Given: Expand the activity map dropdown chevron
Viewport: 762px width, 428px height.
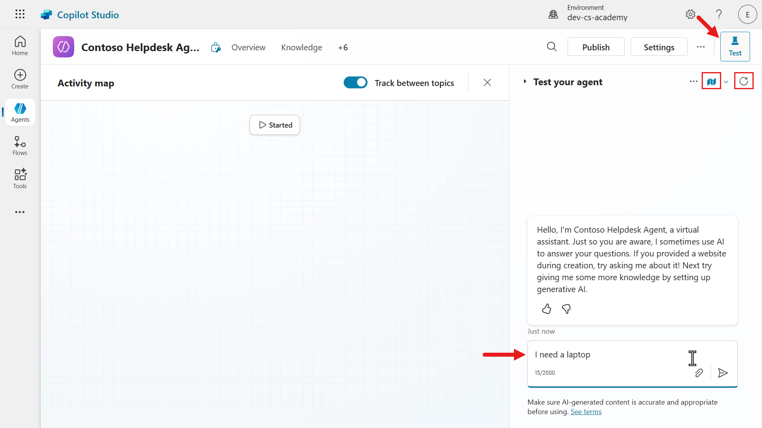Looking at the screenshot, I should [726, 82].
